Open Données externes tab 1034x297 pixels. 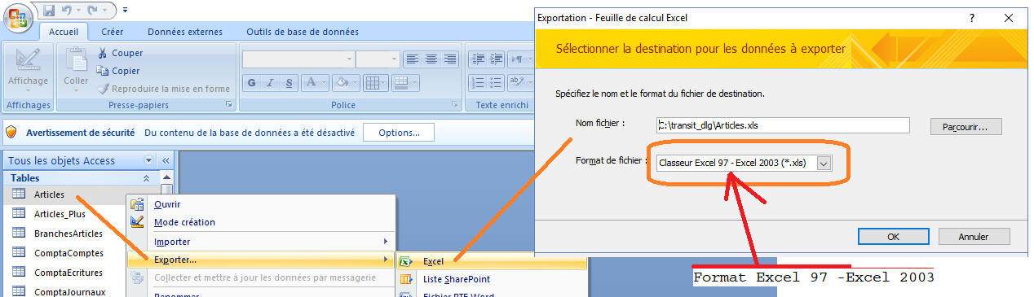pos(185,32)
